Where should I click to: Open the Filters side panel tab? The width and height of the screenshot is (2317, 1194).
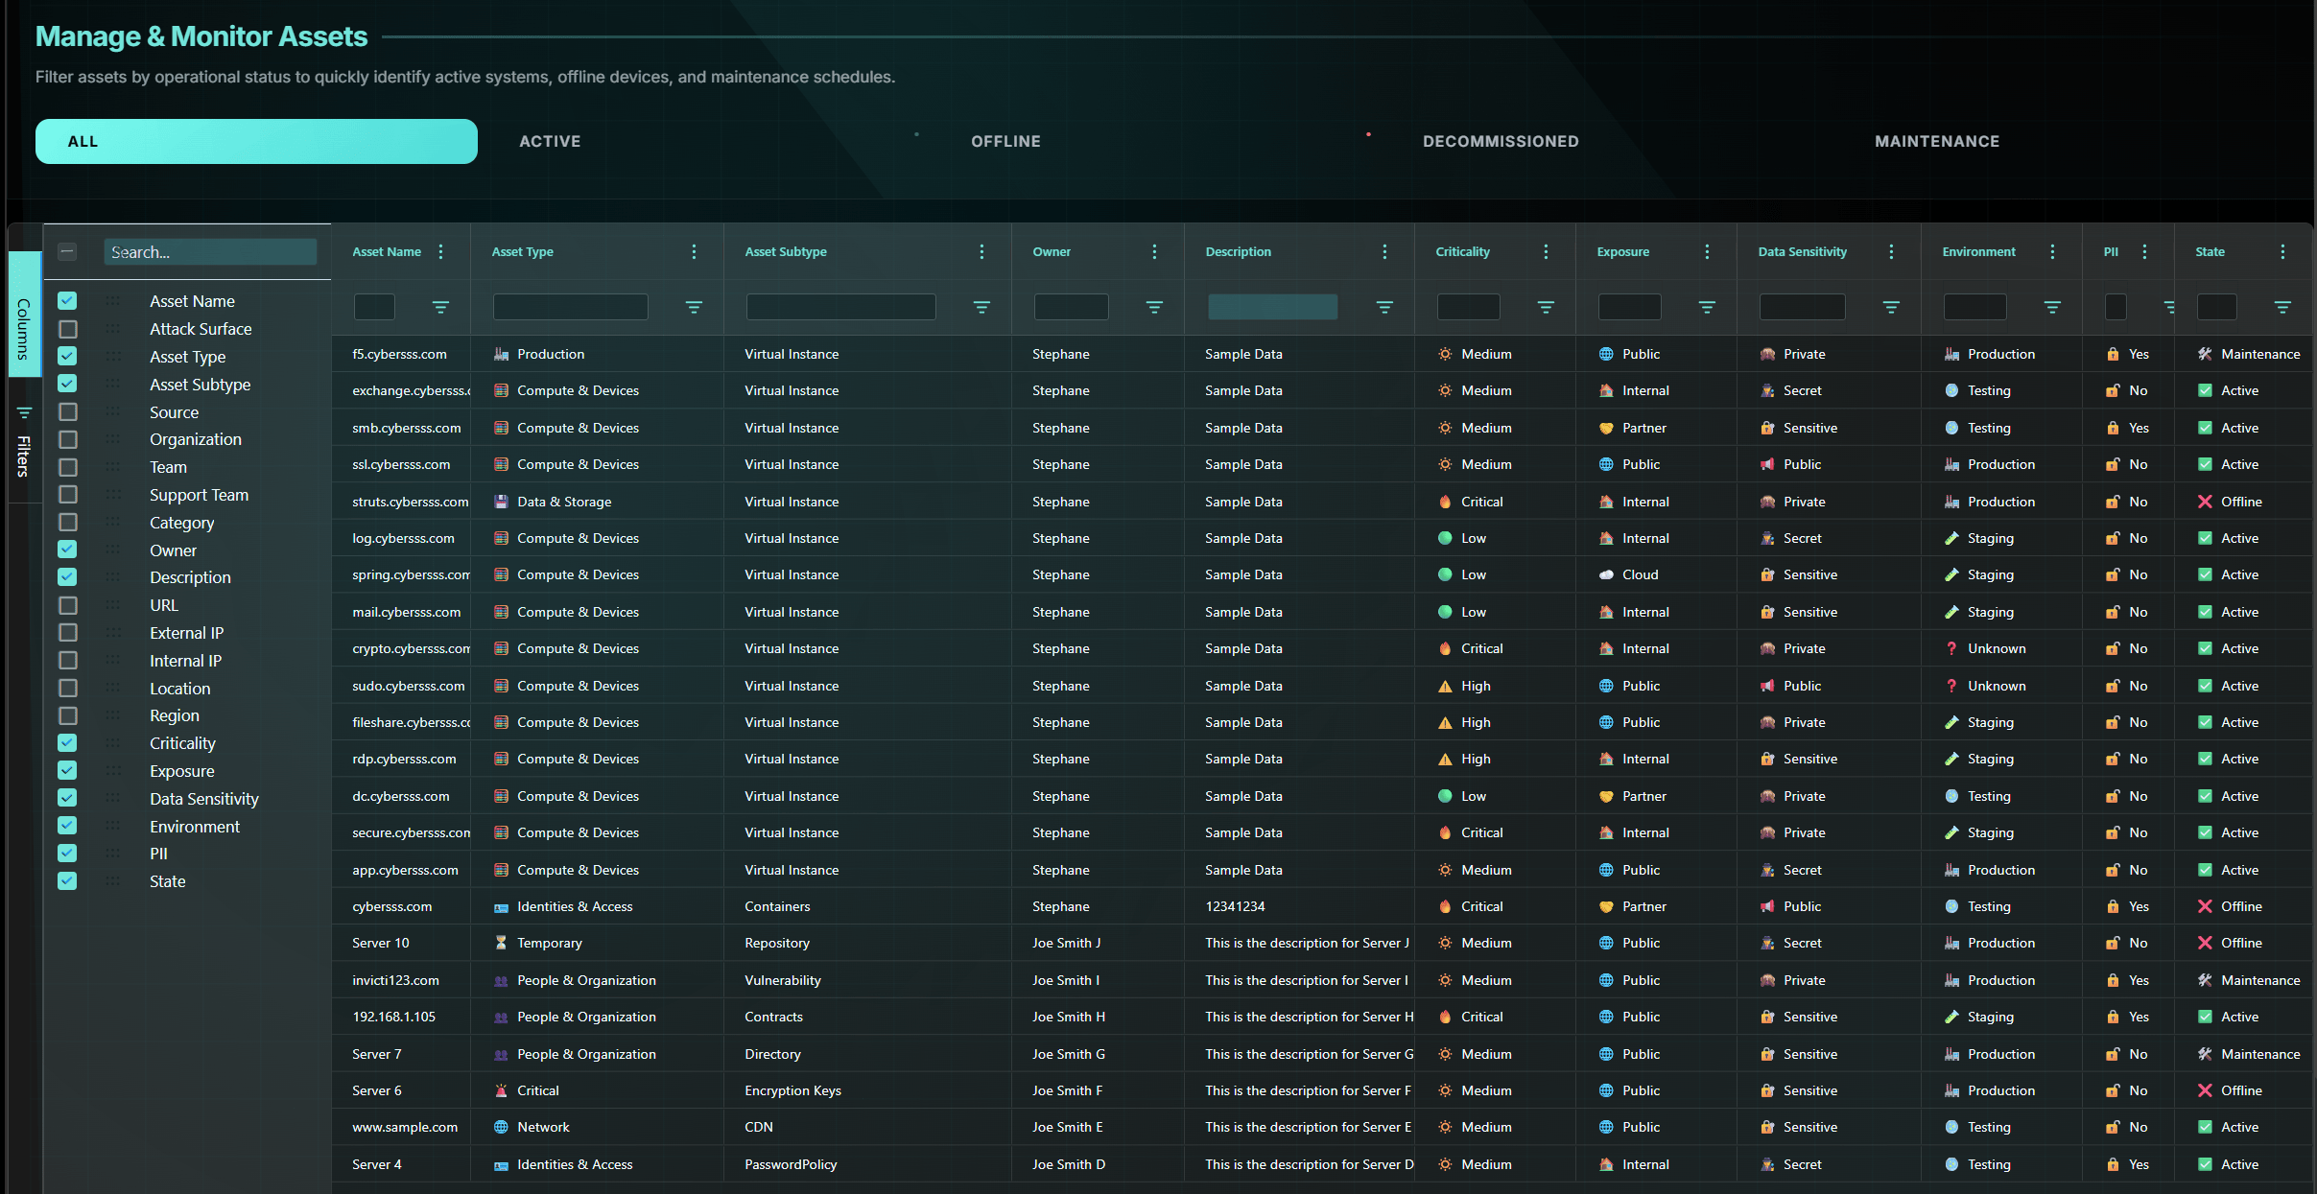(24, 443)
